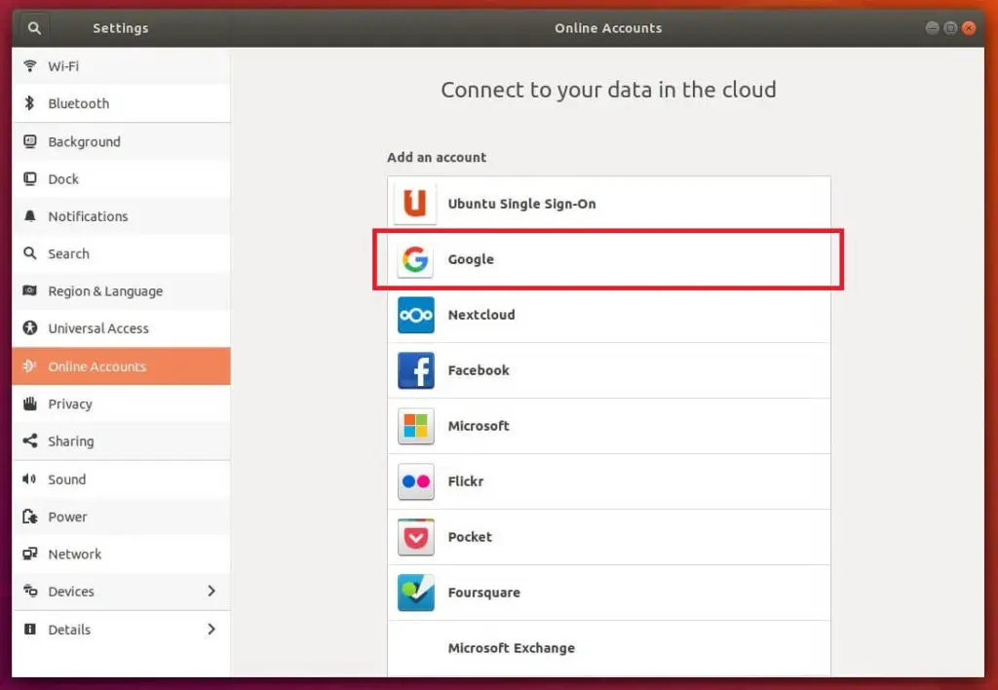Screen dimensions: 998x690
Task: Add a Flickr account
Action: pyautogui.click(x=608, y=481)
